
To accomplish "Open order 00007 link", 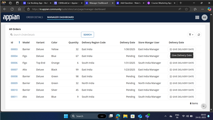I will pos(14,70).
